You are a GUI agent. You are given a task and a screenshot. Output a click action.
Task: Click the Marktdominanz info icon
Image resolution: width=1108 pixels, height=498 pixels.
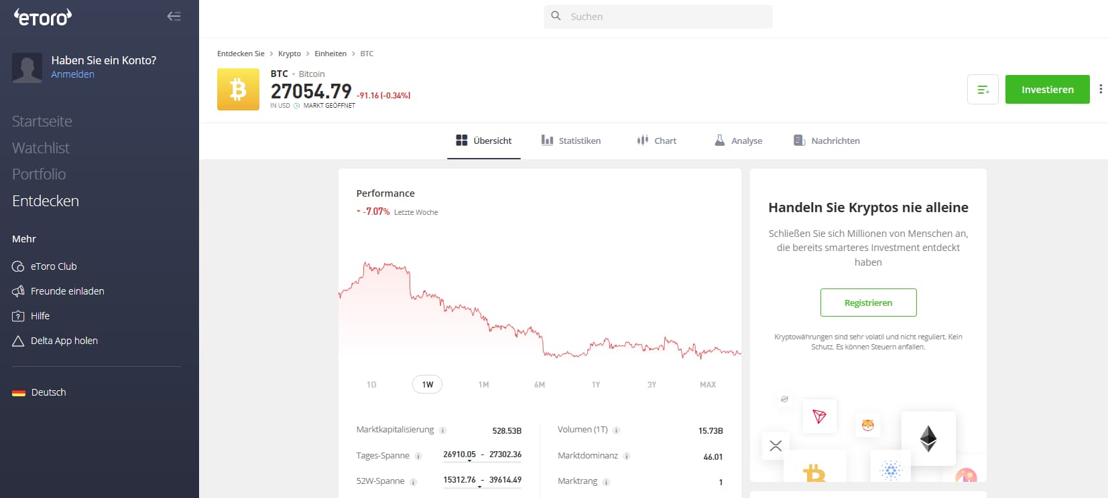point(627,456)
